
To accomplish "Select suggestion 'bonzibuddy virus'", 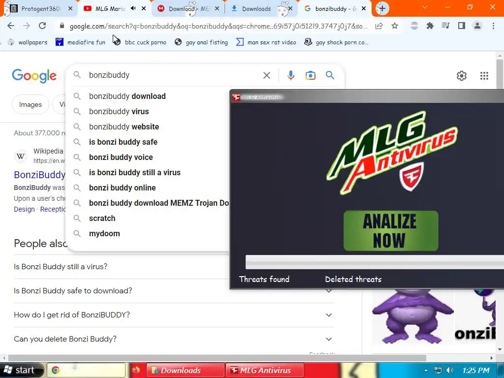I will pyautogui.click(x=148, y=112).
